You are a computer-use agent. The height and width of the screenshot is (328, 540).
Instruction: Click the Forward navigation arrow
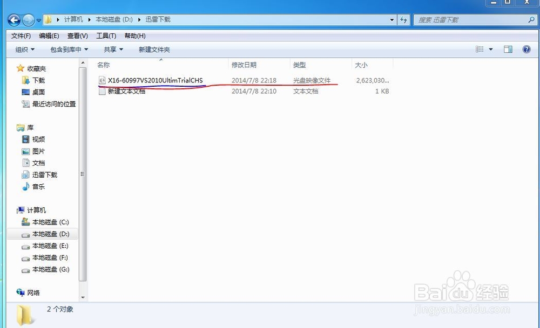point(28,20)
